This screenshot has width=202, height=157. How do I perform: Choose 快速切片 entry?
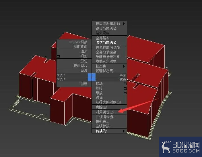pyautogui.click(x=74, y=66)
